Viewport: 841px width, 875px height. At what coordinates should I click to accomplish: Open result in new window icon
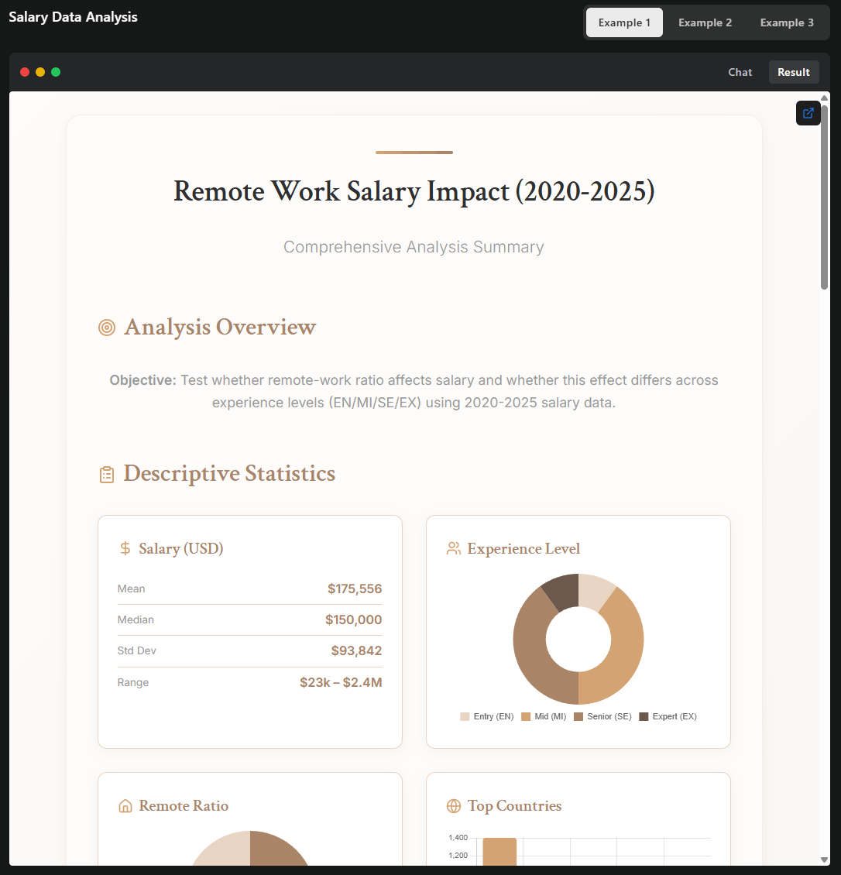point(808,113)
